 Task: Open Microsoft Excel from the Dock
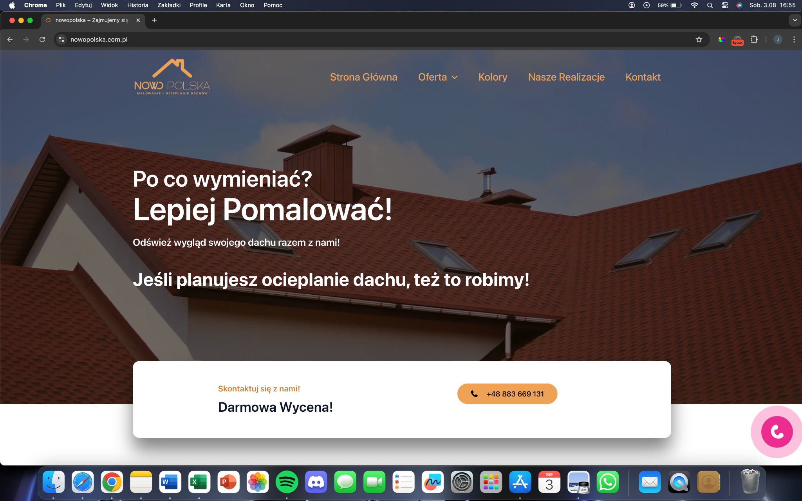click(200, 482)
